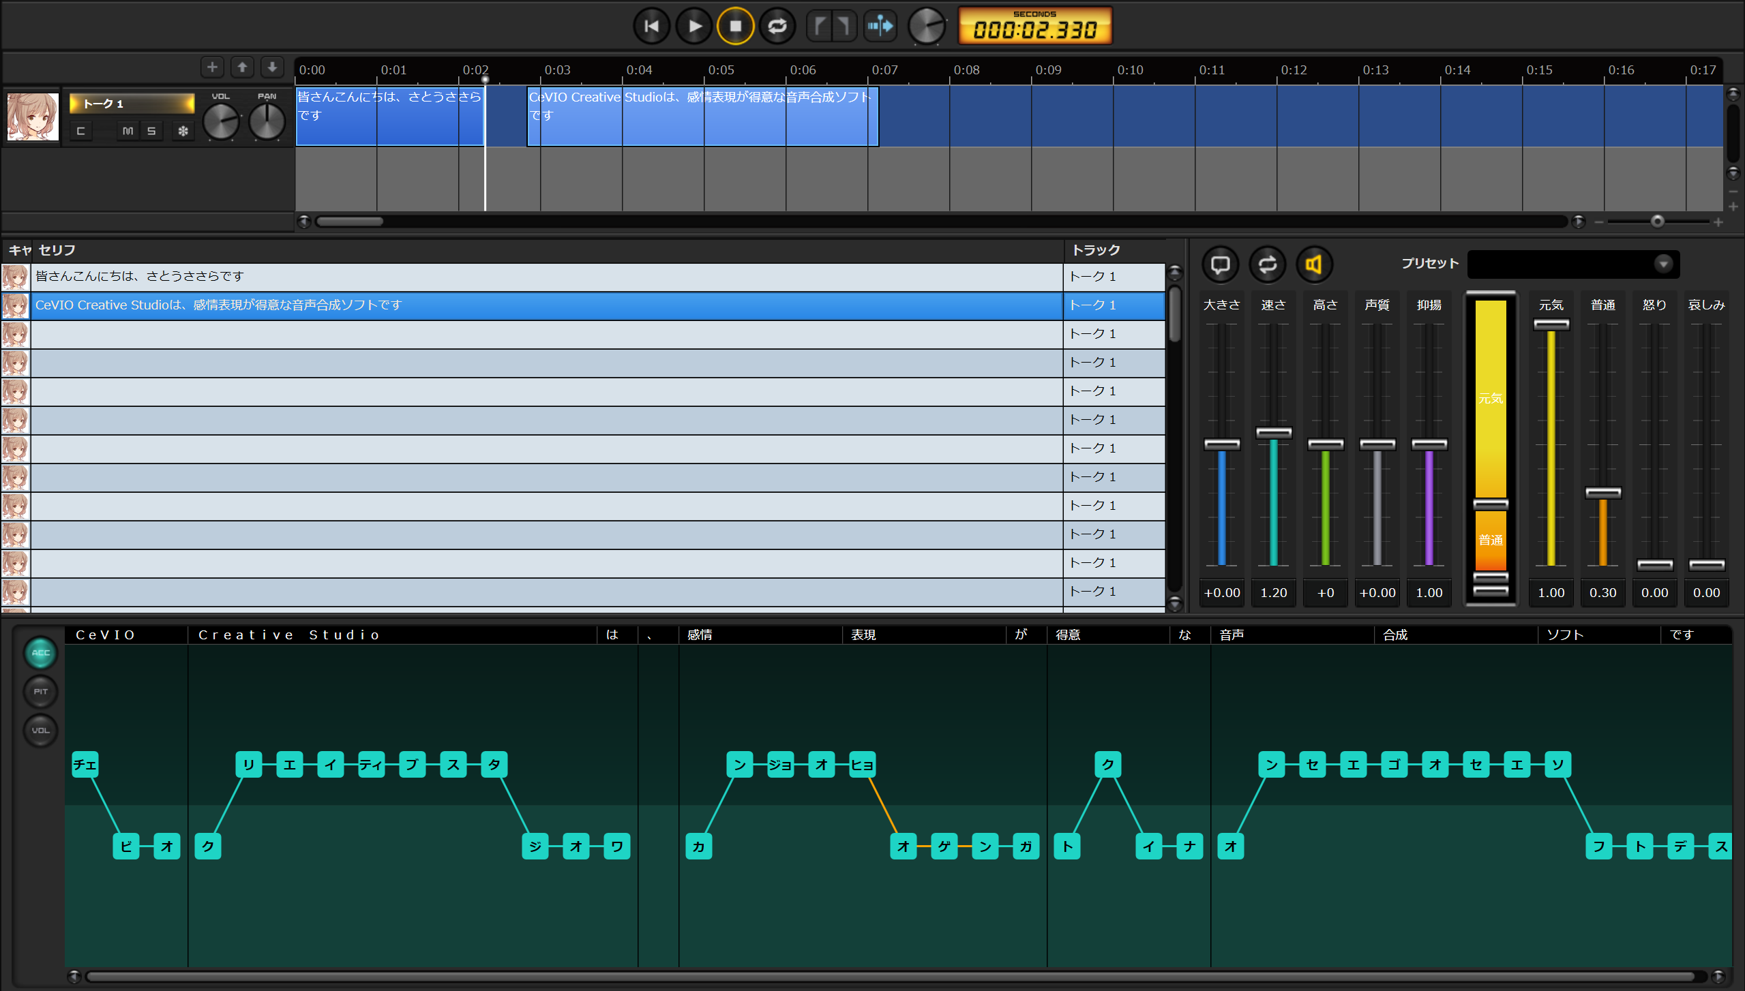1745x991 pixels.
Task: Click the speaker icon in parameter panel
Action: pyautogui.click(x=1314, y=264)
